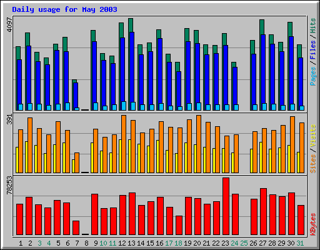
Task: Click day label 6 on the x-axis
Action: (x=67, y=243)
